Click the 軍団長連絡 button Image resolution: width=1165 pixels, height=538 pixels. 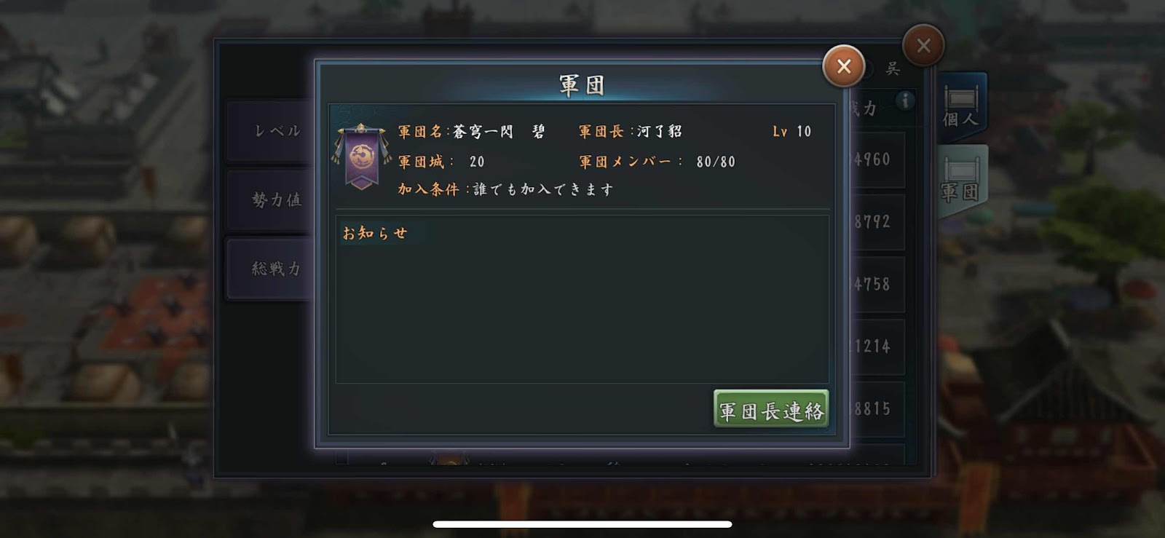pyautogui.click(x=771, y=410)
